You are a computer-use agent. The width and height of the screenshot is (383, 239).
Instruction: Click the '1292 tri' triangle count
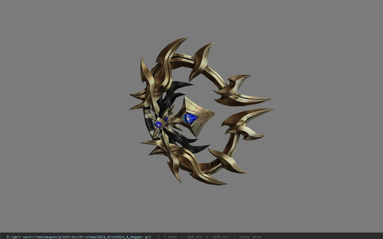click(221, 237)
